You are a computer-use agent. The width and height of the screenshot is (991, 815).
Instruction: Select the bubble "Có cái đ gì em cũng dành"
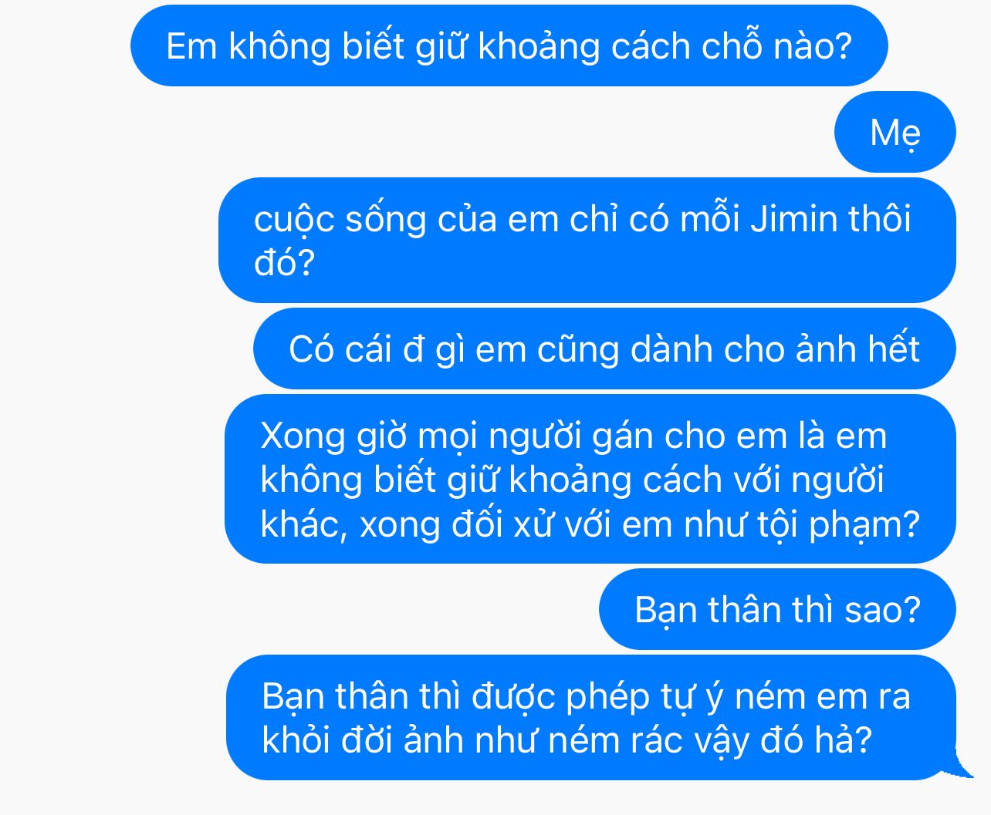click(x=604, y=349)
